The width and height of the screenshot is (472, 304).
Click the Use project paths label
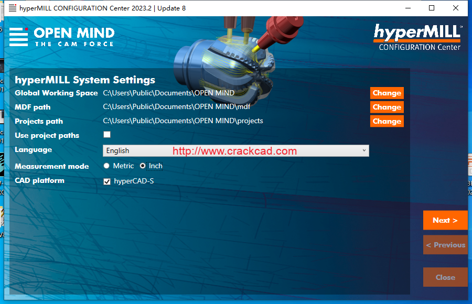pos(47,135)
